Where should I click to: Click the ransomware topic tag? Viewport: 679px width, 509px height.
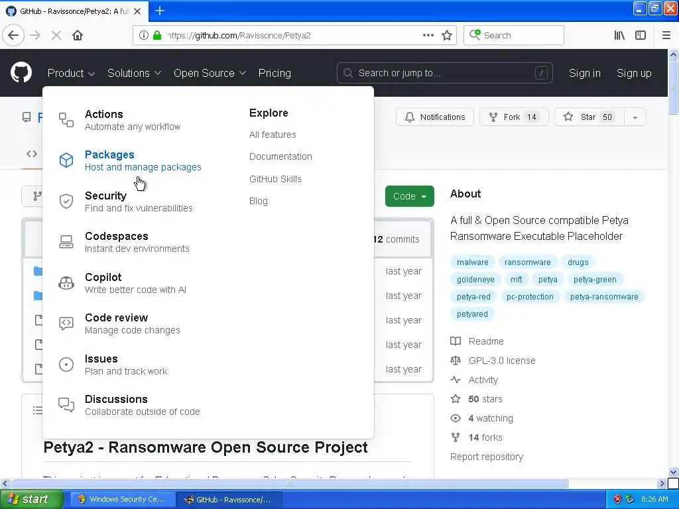[527, 262]
